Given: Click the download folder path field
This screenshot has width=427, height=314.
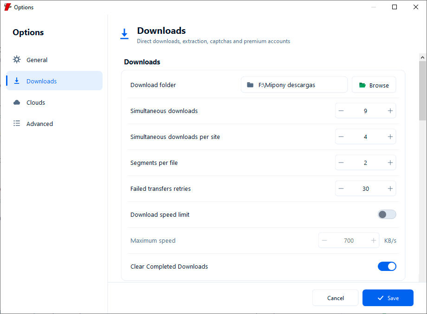Looking at the screenshot, I should (x=294, y=85).
